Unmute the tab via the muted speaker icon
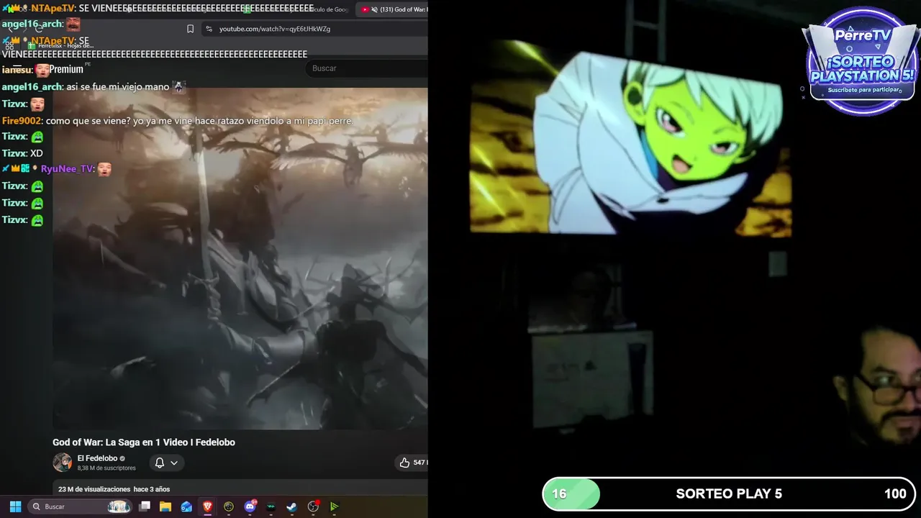The height and width of the screenshot is (518, 921). pyautogui.click(x=375, y=9)
